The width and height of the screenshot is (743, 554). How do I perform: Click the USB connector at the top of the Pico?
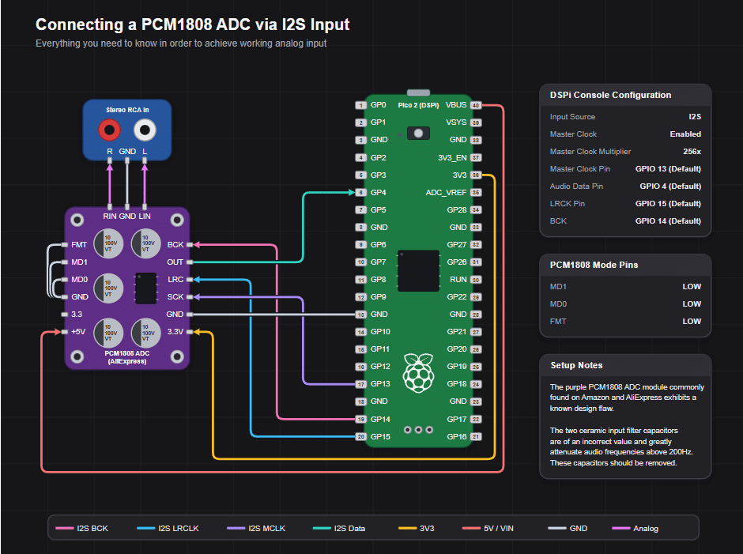[x=418, y=93]
